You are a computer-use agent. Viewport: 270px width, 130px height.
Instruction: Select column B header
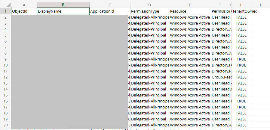pyautogui.click(x=63, y=5)
